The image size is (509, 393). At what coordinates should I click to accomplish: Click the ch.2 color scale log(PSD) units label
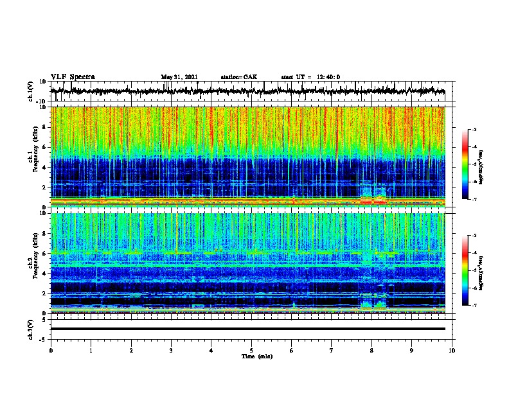point(481,273)
